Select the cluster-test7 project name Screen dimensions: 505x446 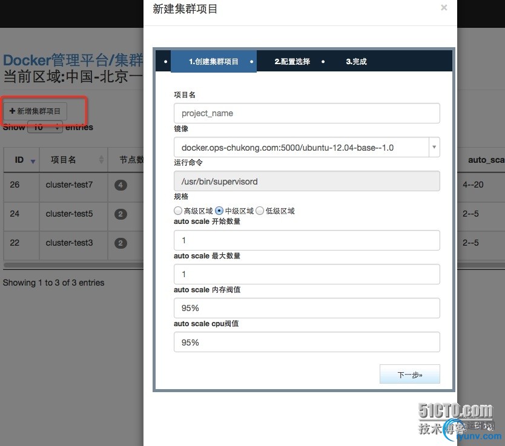point(69,185)
